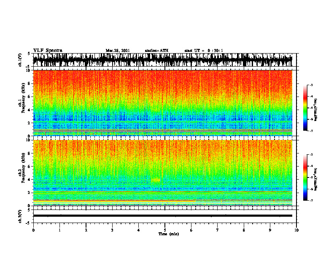334x258 pixels.
Task: Click the "ch.1(V)" axis label
Action: pyautogui.click(x=20, y=60)
